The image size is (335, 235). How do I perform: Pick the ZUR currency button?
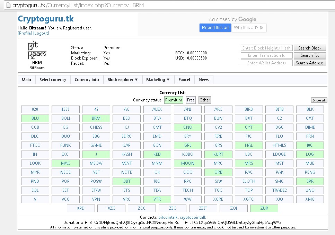click(264, 208)
